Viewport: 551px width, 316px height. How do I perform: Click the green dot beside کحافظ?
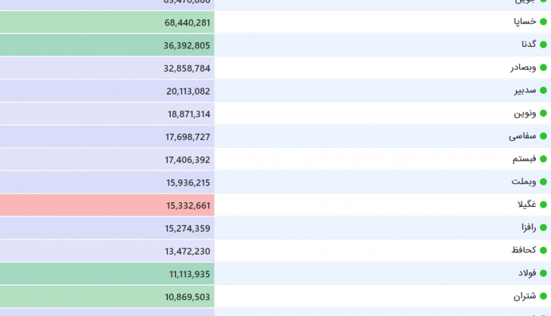coord(543,250)
